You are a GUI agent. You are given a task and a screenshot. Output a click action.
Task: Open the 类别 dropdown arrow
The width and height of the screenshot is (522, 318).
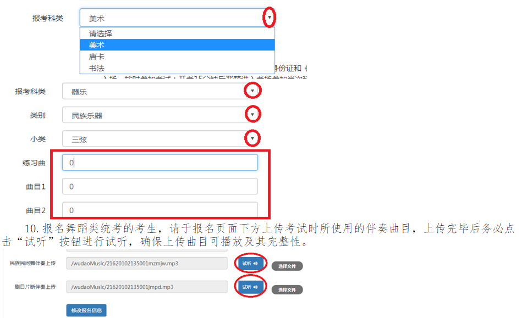tap(252, 115)
